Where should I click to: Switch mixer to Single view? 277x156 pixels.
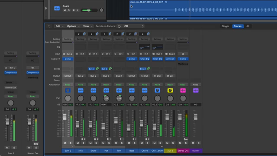[x=225, y=26]
